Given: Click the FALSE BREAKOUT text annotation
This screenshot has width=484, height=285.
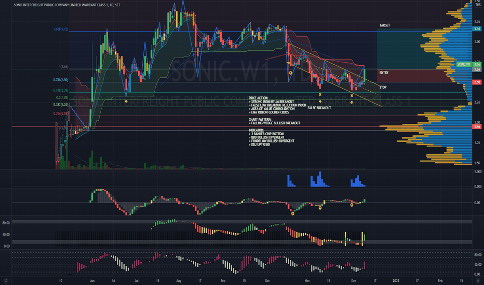Looking at the screenshot, I should [x=319, y=108].
